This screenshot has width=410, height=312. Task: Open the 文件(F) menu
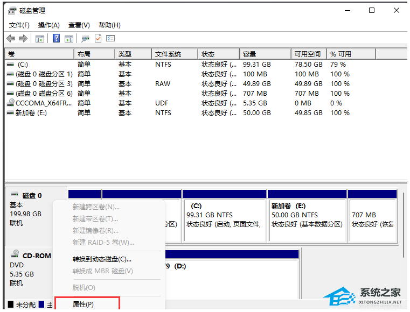click(x=19, y=25)
